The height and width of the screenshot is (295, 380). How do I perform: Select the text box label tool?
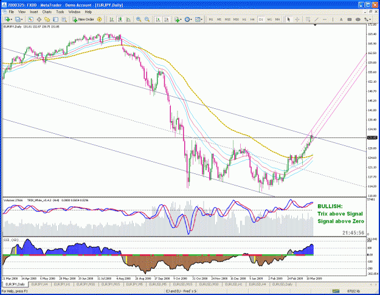coord(350,19)
